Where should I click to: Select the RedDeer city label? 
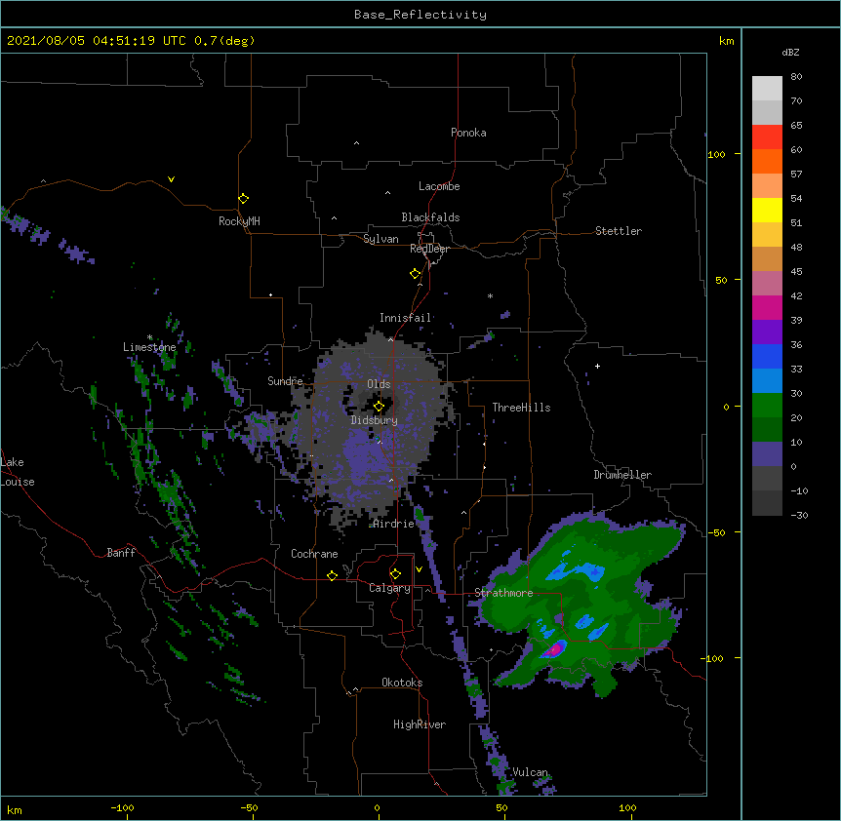point(429,249)
